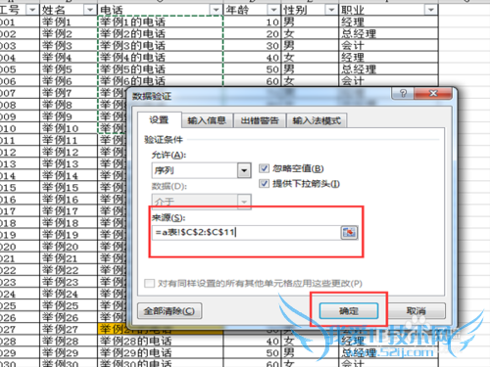Click into the 来源 source input field
The width and height of the screenshot is (490, 367).
pos(246,233)
